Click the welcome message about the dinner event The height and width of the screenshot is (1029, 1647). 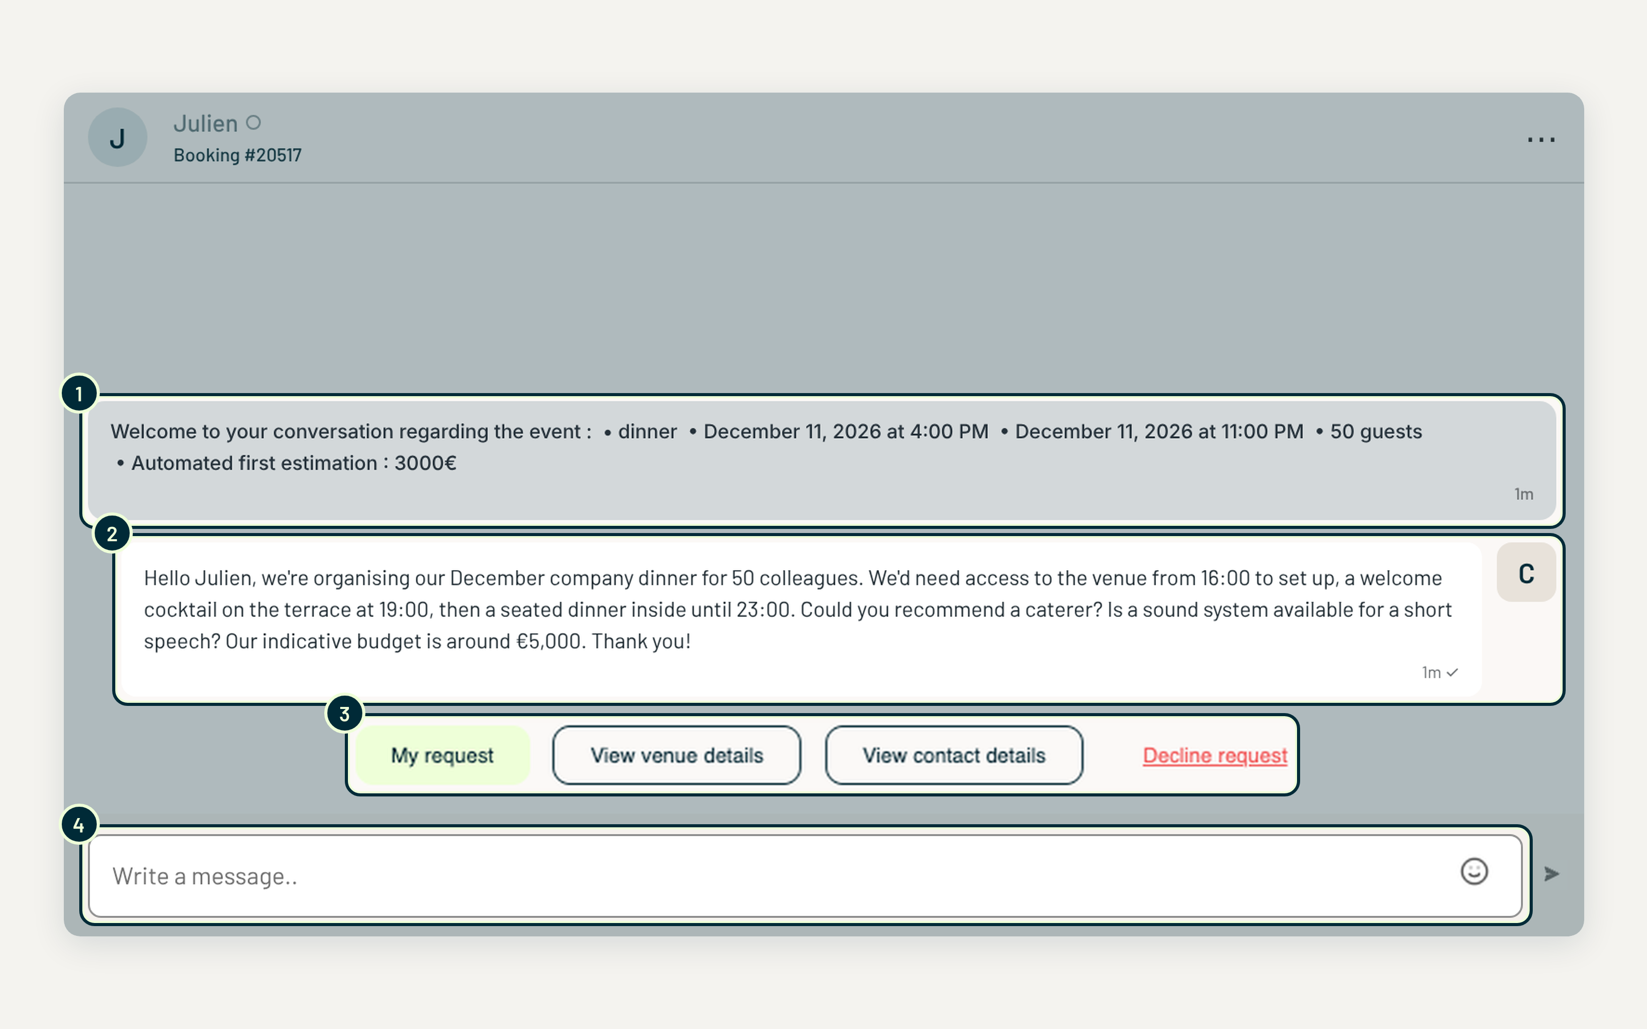point(822,461)
